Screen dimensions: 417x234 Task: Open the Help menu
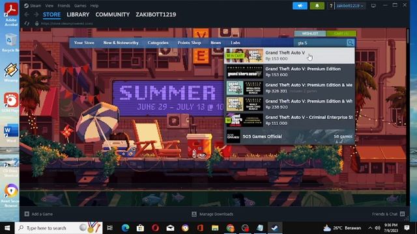tap(94, 6)
